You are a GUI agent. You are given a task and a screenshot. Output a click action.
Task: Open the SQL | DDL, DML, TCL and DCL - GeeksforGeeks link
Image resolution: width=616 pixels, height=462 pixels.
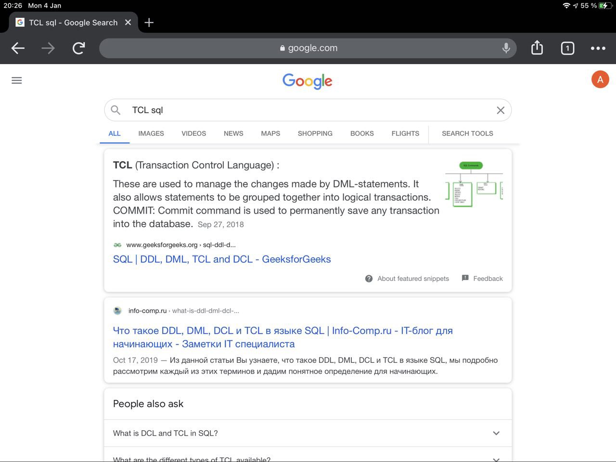(222, 259)
